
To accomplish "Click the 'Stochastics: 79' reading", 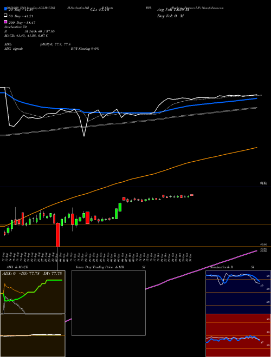I will coord(16,27).
